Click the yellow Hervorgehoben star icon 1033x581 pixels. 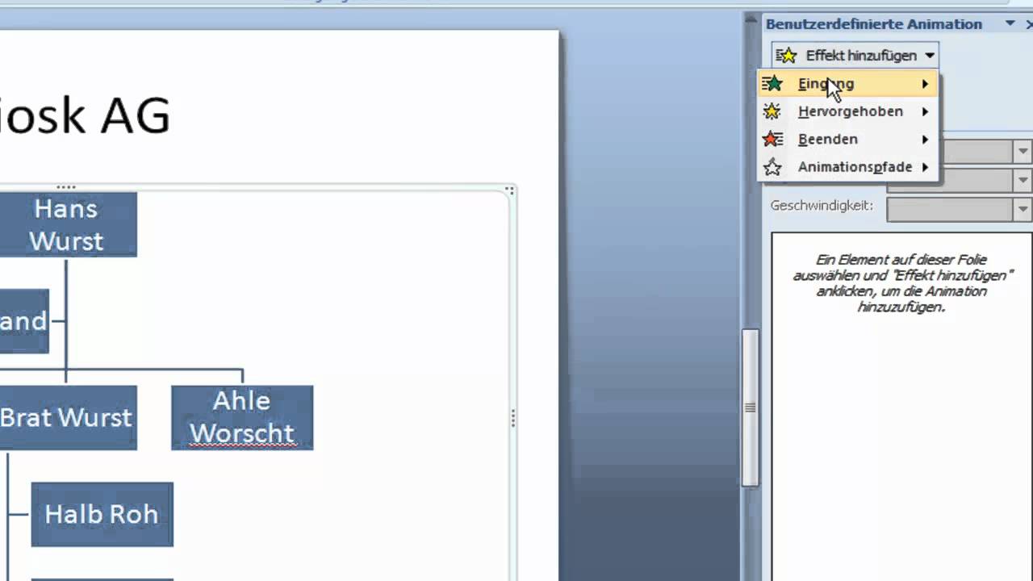pyautogui.click(x=772, y=111)
